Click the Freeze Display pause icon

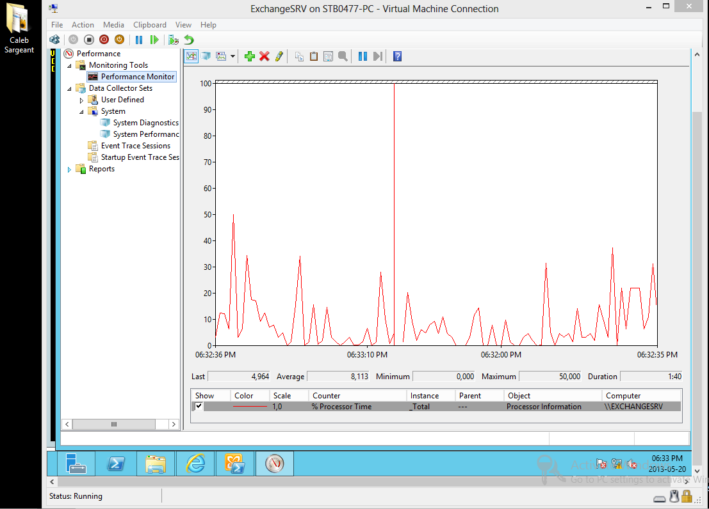pyautogui.click(x=363, y=56)
